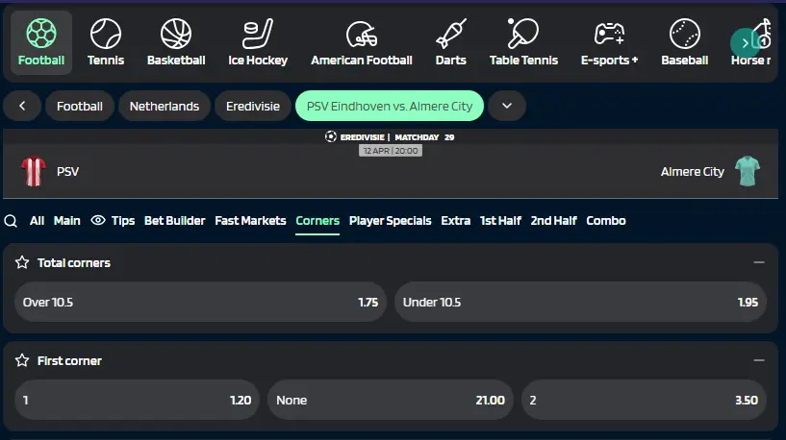The height and width of the screenshot is (440, 786).
Task: Open E-sports+ gamepad icon
Action: tap(609, 34)
